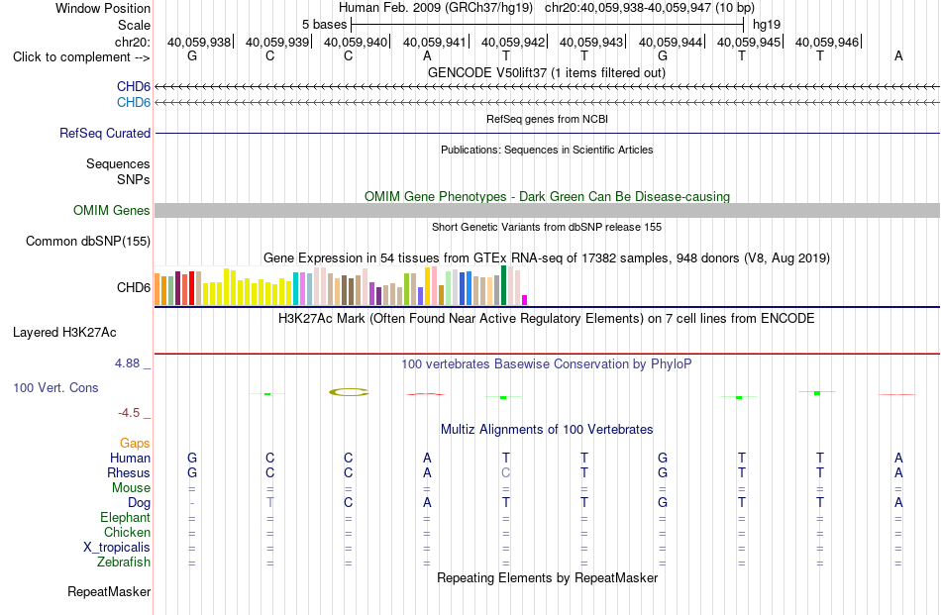Click the cyan bar in CHD6 GTEx chart
Viewport: 941px width, 615px height.
point(295,288)
